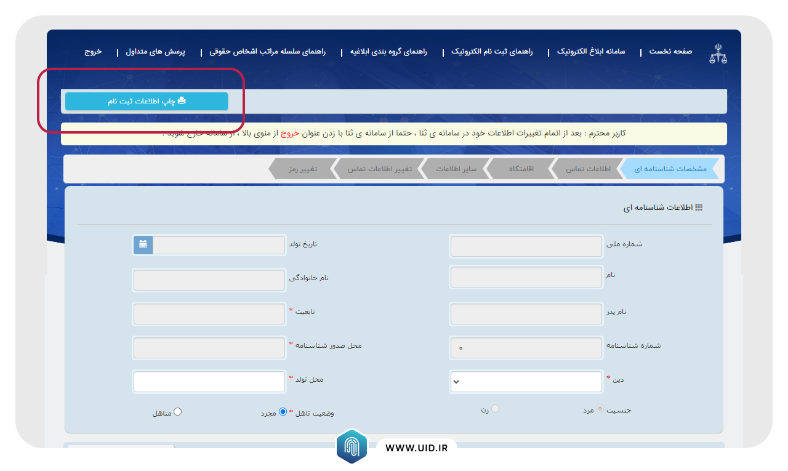
Task: Choose مجرد for marital status
Action: click(x=283, y=411)
